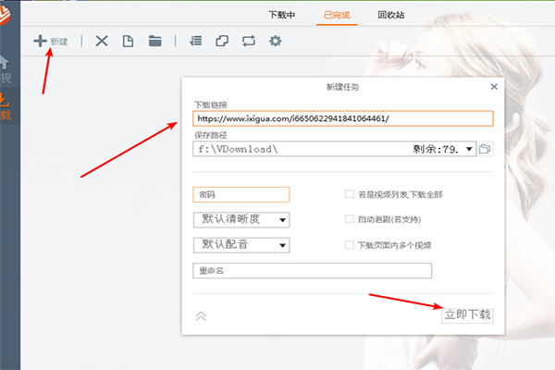
Task: Click the 下载链接 URL input field
Action: (342, 118)
